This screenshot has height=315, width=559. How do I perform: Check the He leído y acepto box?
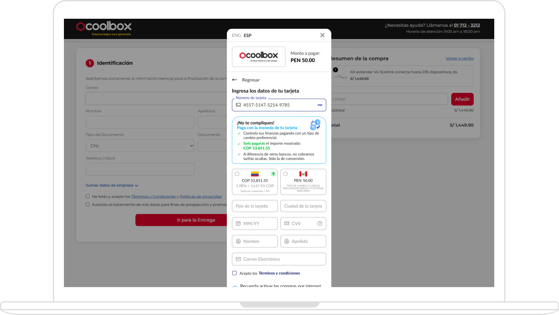(87, 196)
